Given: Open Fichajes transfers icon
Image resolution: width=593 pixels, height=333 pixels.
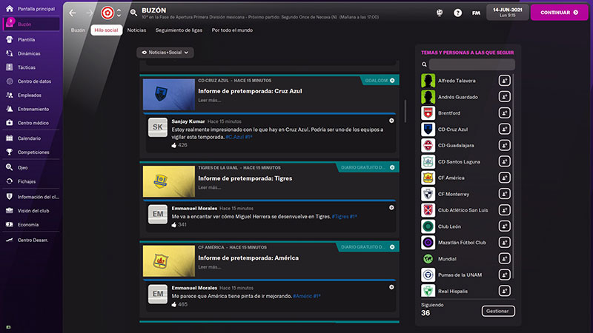Looking at the screenshot, I should (10, 181).
